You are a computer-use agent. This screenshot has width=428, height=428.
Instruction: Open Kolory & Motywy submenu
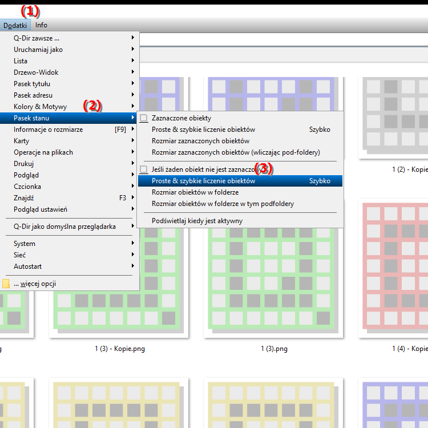click(x=70, y=107)
